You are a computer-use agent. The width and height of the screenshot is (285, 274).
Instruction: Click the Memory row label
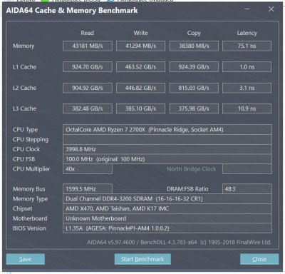[24, 46]
